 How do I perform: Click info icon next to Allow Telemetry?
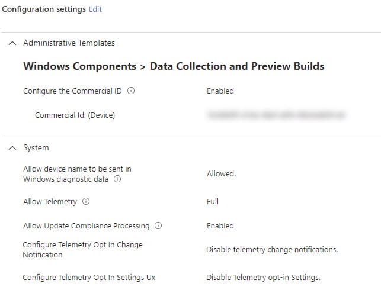(86, 201)
